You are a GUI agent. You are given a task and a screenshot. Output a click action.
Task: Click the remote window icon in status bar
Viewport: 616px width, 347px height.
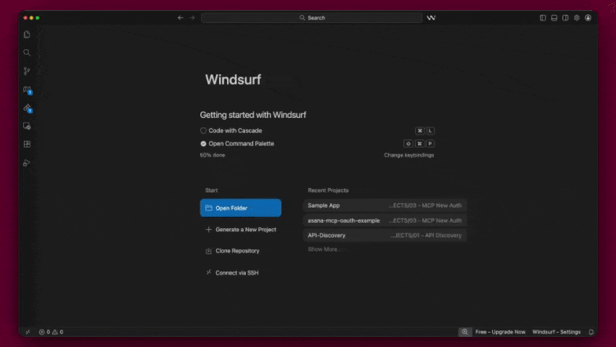(28, 332)
